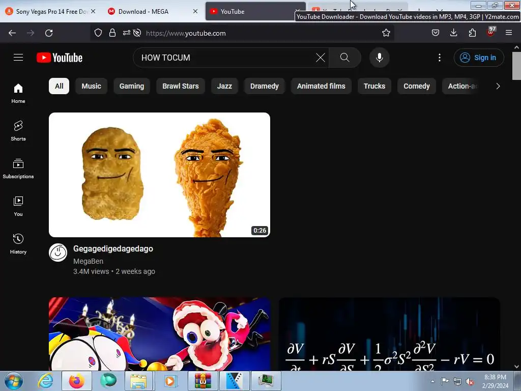Viewport: 521px width, 391px height.
Task: Open the Digital Circus cartoon thumbnail
Action: click(x=159, y=334)
